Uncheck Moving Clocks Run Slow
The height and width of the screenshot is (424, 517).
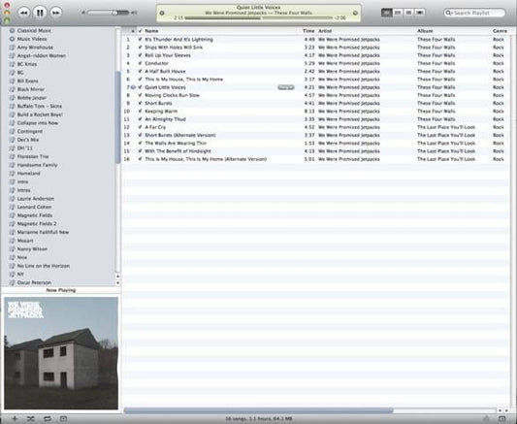[x=140, y=95]
